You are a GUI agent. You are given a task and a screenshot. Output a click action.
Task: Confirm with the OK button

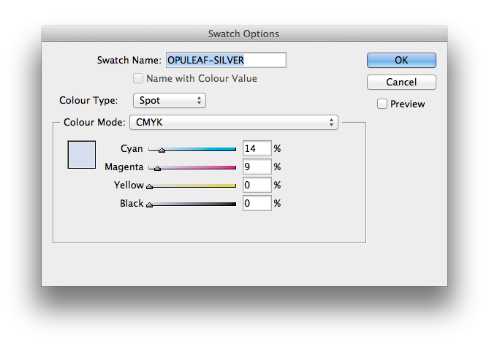[x=401, y=60]
